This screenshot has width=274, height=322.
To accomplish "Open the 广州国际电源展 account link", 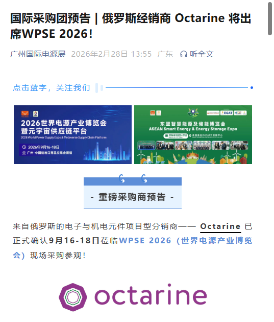I will tap(38, 54).
